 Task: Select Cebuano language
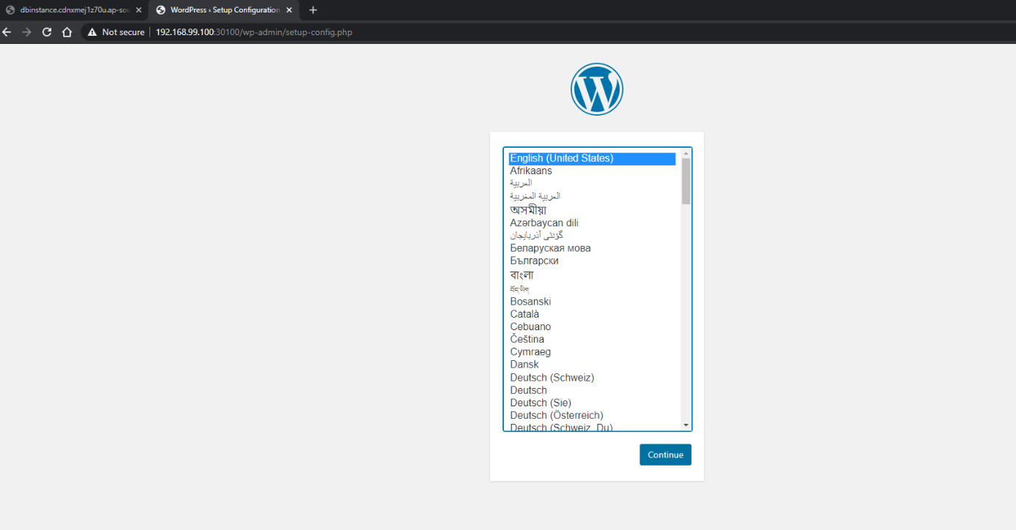tap(592, 326)
